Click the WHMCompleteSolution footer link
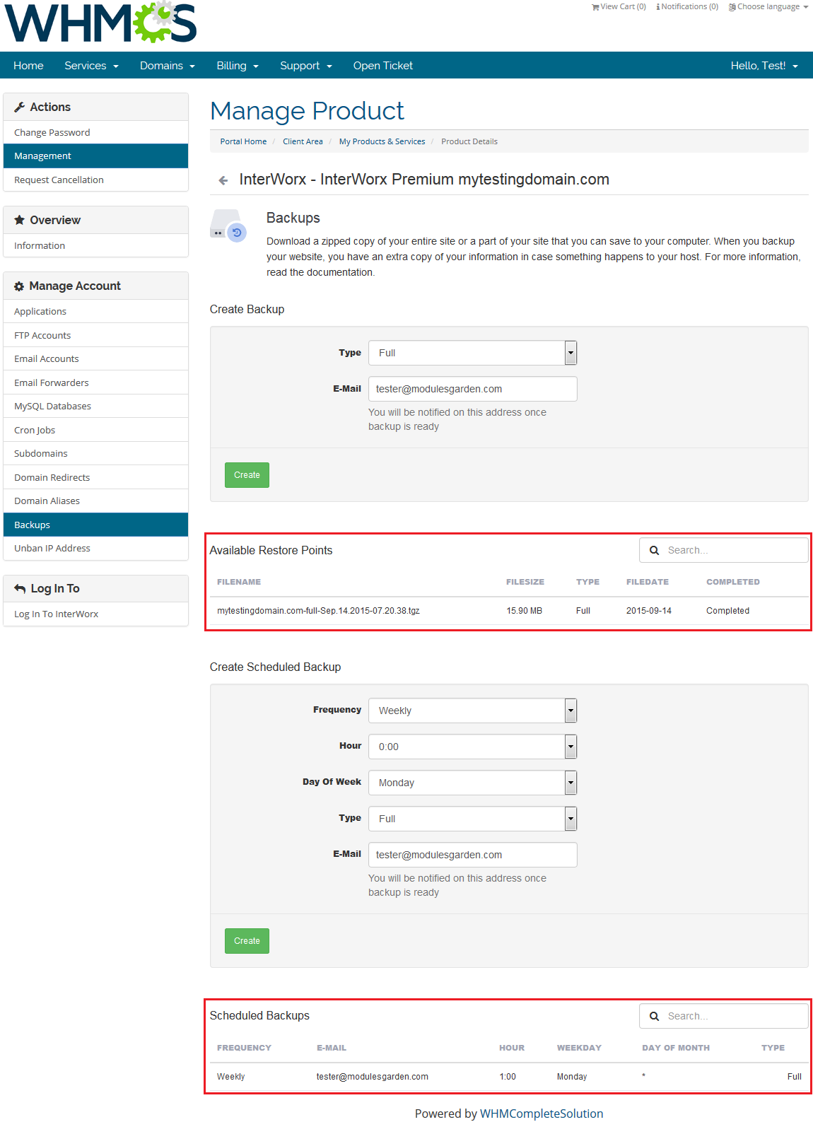 point(542,1114)
